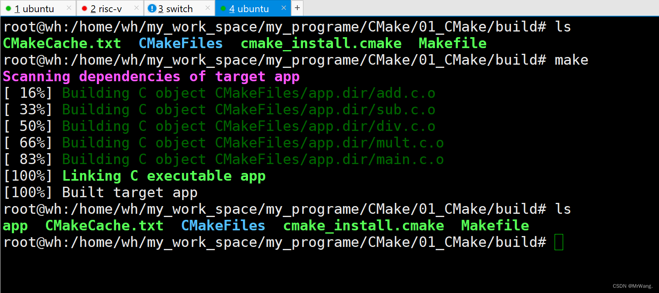The width and height of the screenshot is (659, 293).
Task: Close the 2 risc-v tab
Action: 136,8
